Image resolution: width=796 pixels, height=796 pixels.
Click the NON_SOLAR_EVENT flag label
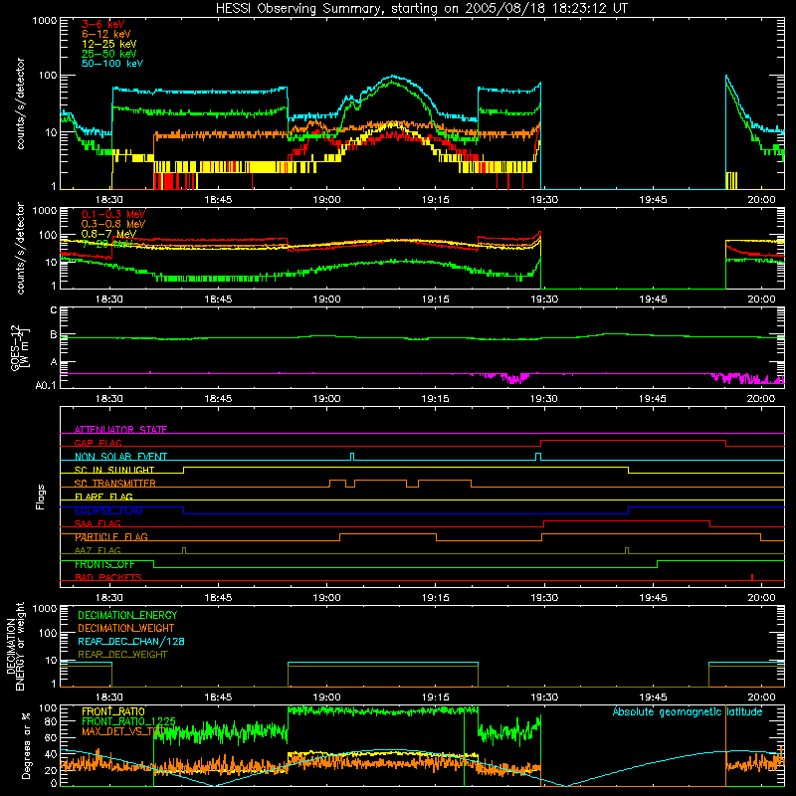pyautogui.click(x=120, y=457)
